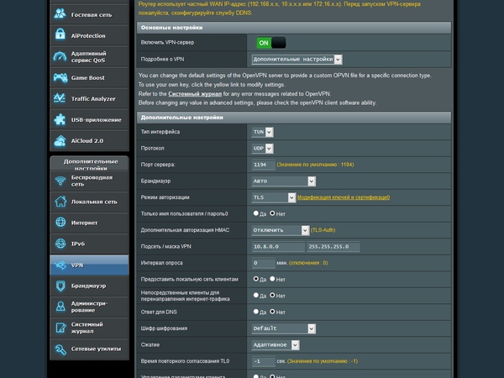Select Да for DNS response option
Screen dimensions: 504x378
coord(256,312)
